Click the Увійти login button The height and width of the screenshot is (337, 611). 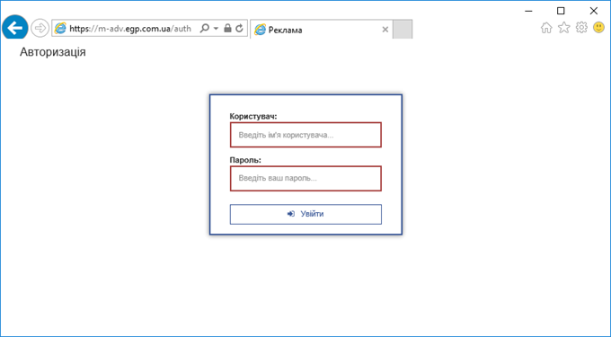(x=305, y=214)
